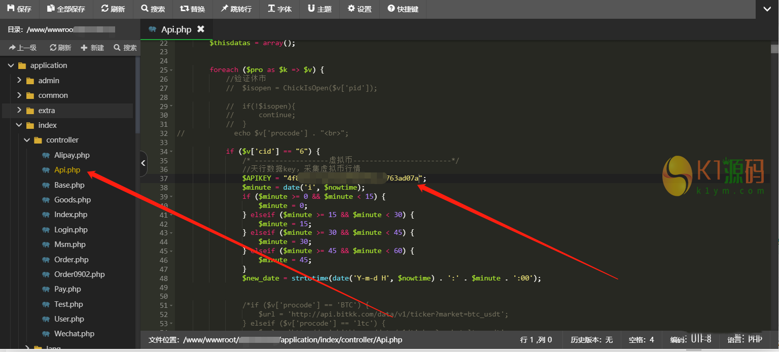The width and height of the screenshot is (779, 352).
Task: Open the 主题 theme selector
Action: 311,9
